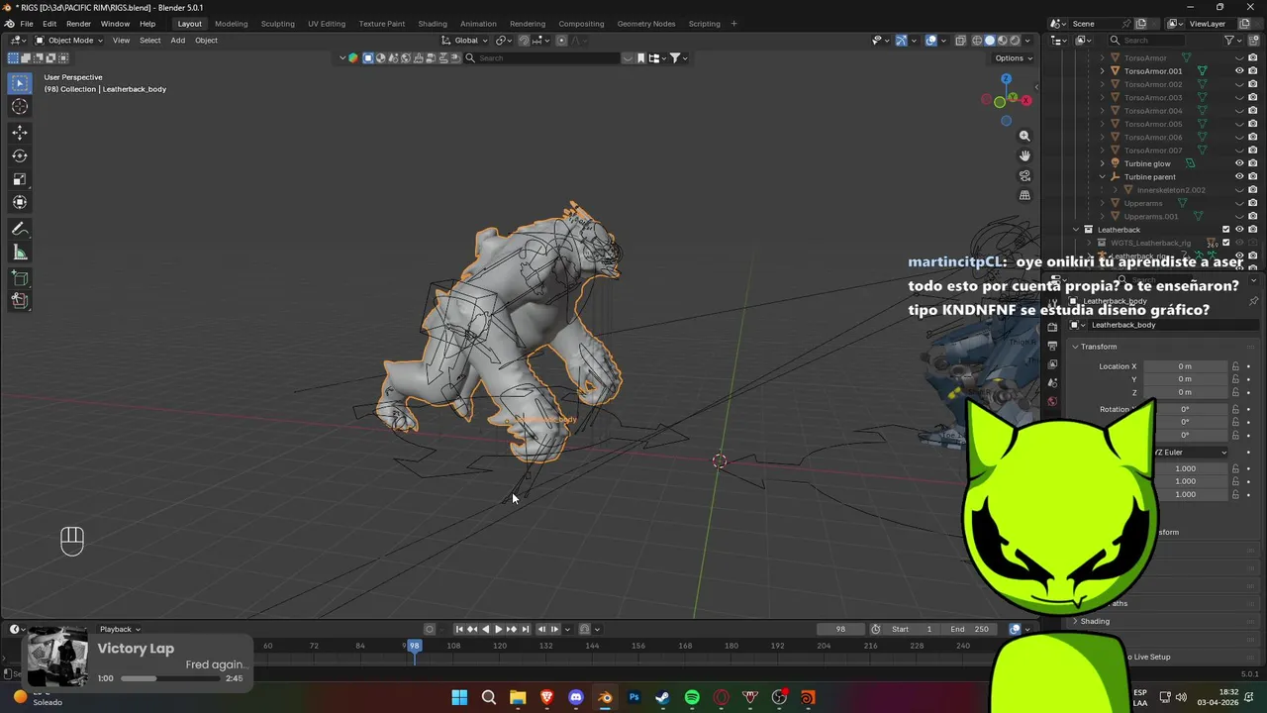Open timeline Playback dropdown
The image size is (1267, 713).
[120, 629]
